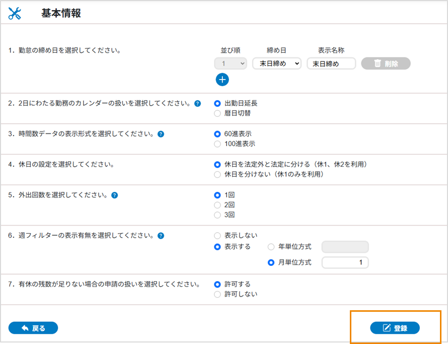This screenshot has width=448, height=344.
Task: Select 許可しない for leave requests
Action: point(217,294)
